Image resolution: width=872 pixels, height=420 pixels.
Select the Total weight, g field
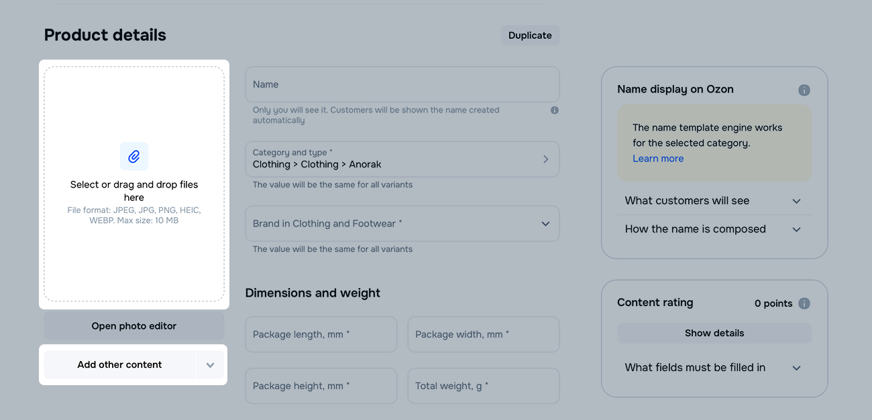(x=483, y=386)
